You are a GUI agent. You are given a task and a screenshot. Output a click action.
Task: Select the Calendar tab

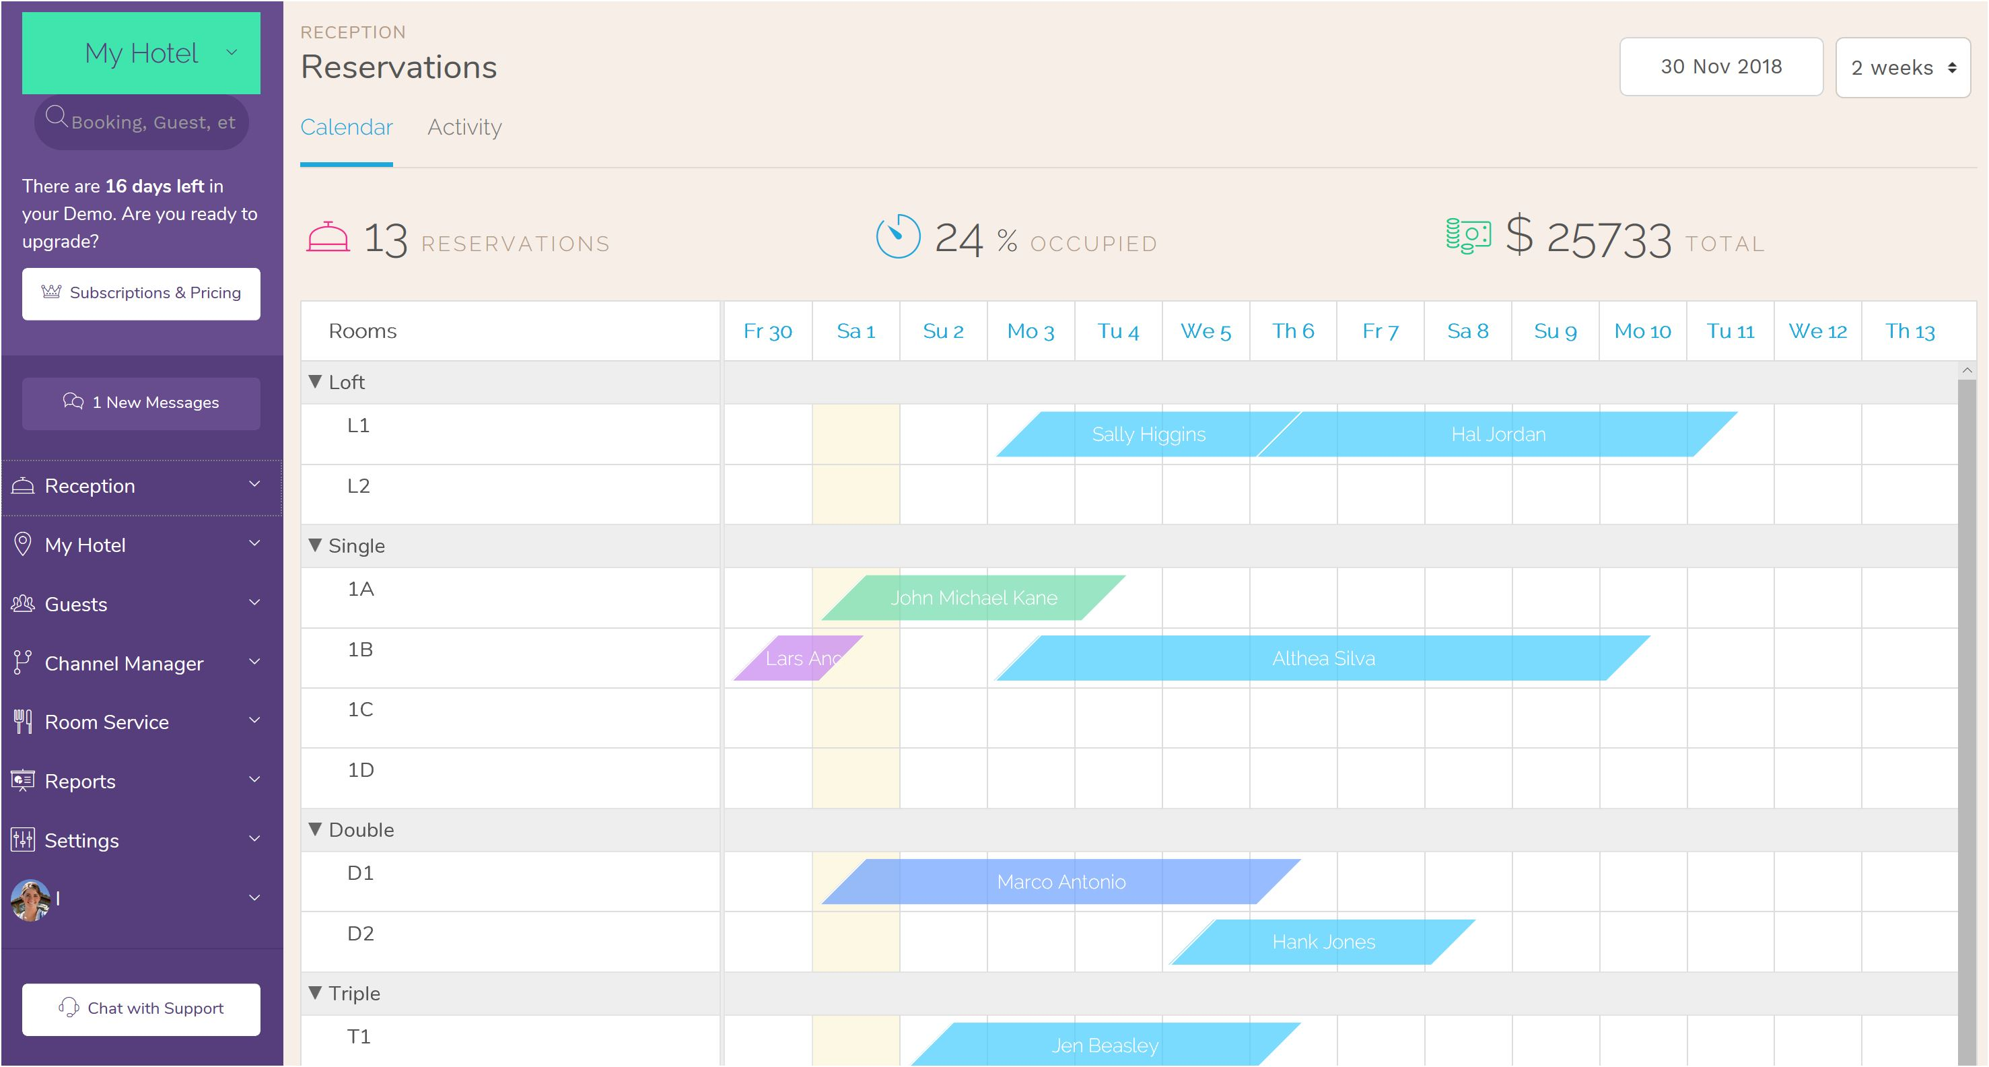347,128
